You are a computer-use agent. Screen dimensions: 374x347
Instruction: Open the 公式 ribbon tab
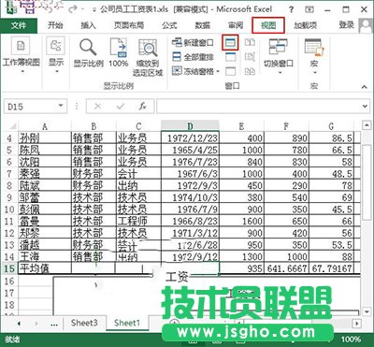coord(169,25)
